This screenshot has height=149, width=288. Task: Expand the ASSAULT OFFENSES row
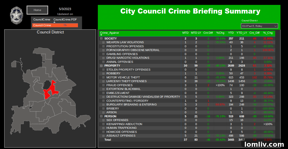coord(104,136)
